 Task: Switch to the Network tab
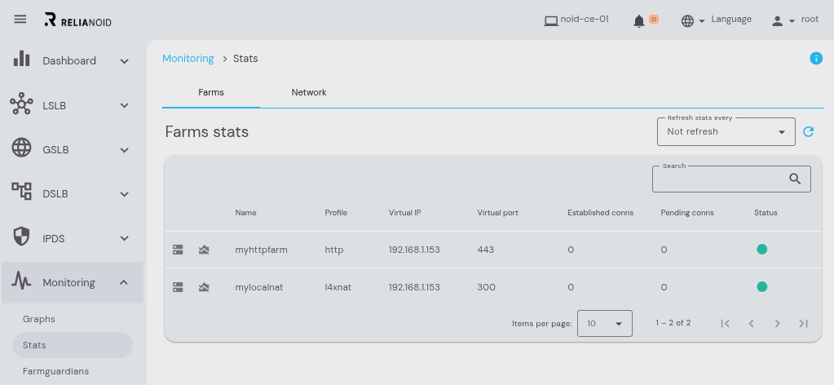tap(309, 92)
